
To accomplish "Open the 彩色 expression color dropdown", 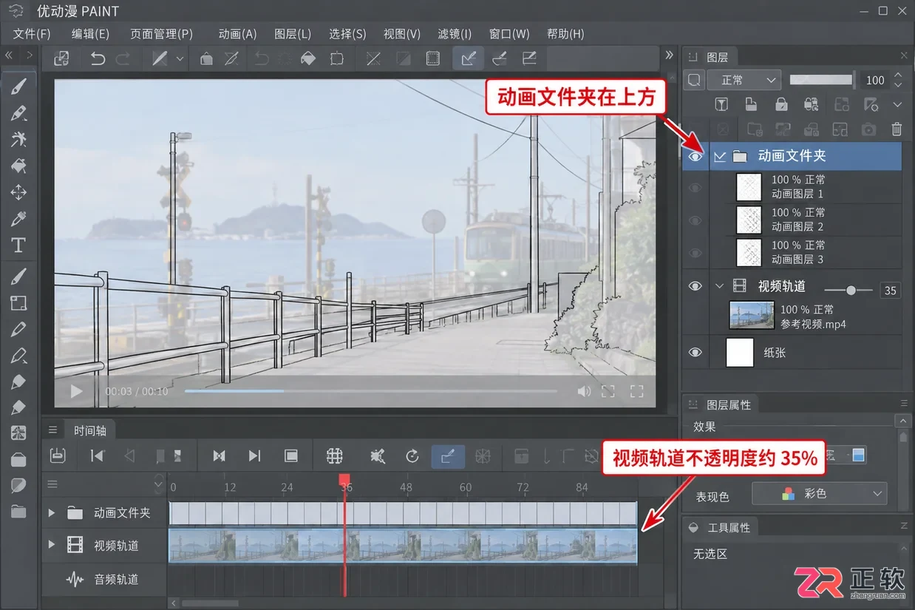I will [x=819, y=493].
